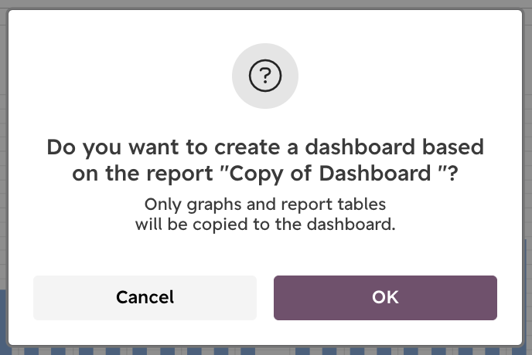Click the empty white space below the subtitle
Image resolution: width=532 pixels, height=355 pixels.
tap(265, 254)
